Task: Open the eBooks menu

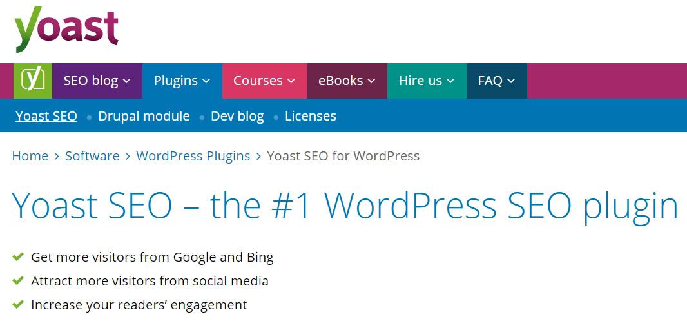Action: coord(347,81)
